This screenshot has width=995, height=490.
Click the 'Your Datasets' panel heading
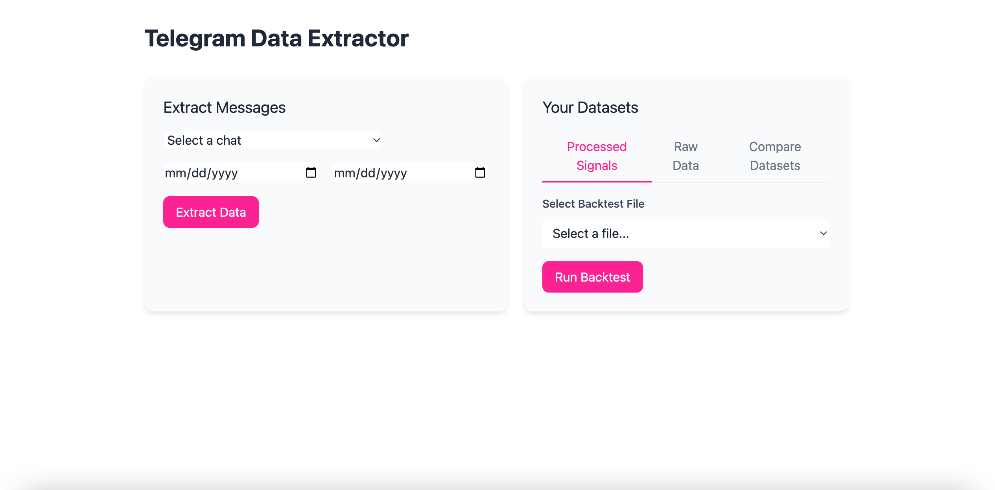[590, 108]
